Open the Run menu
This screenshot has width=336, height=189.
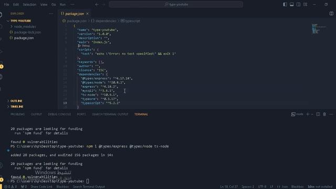(x=62, y=5)
